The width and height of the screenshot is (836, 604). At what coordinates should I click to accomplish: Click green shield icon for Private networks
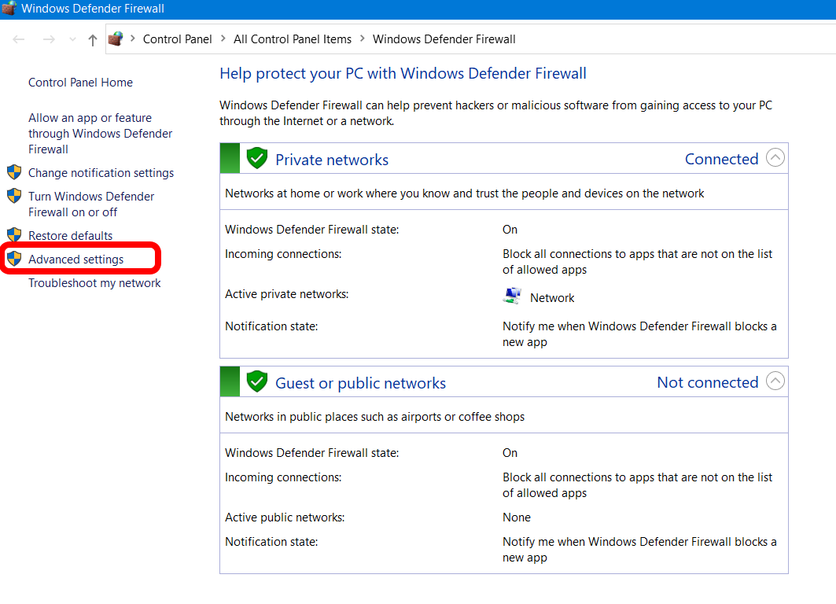pyautogui.click(x=256, y=159)
